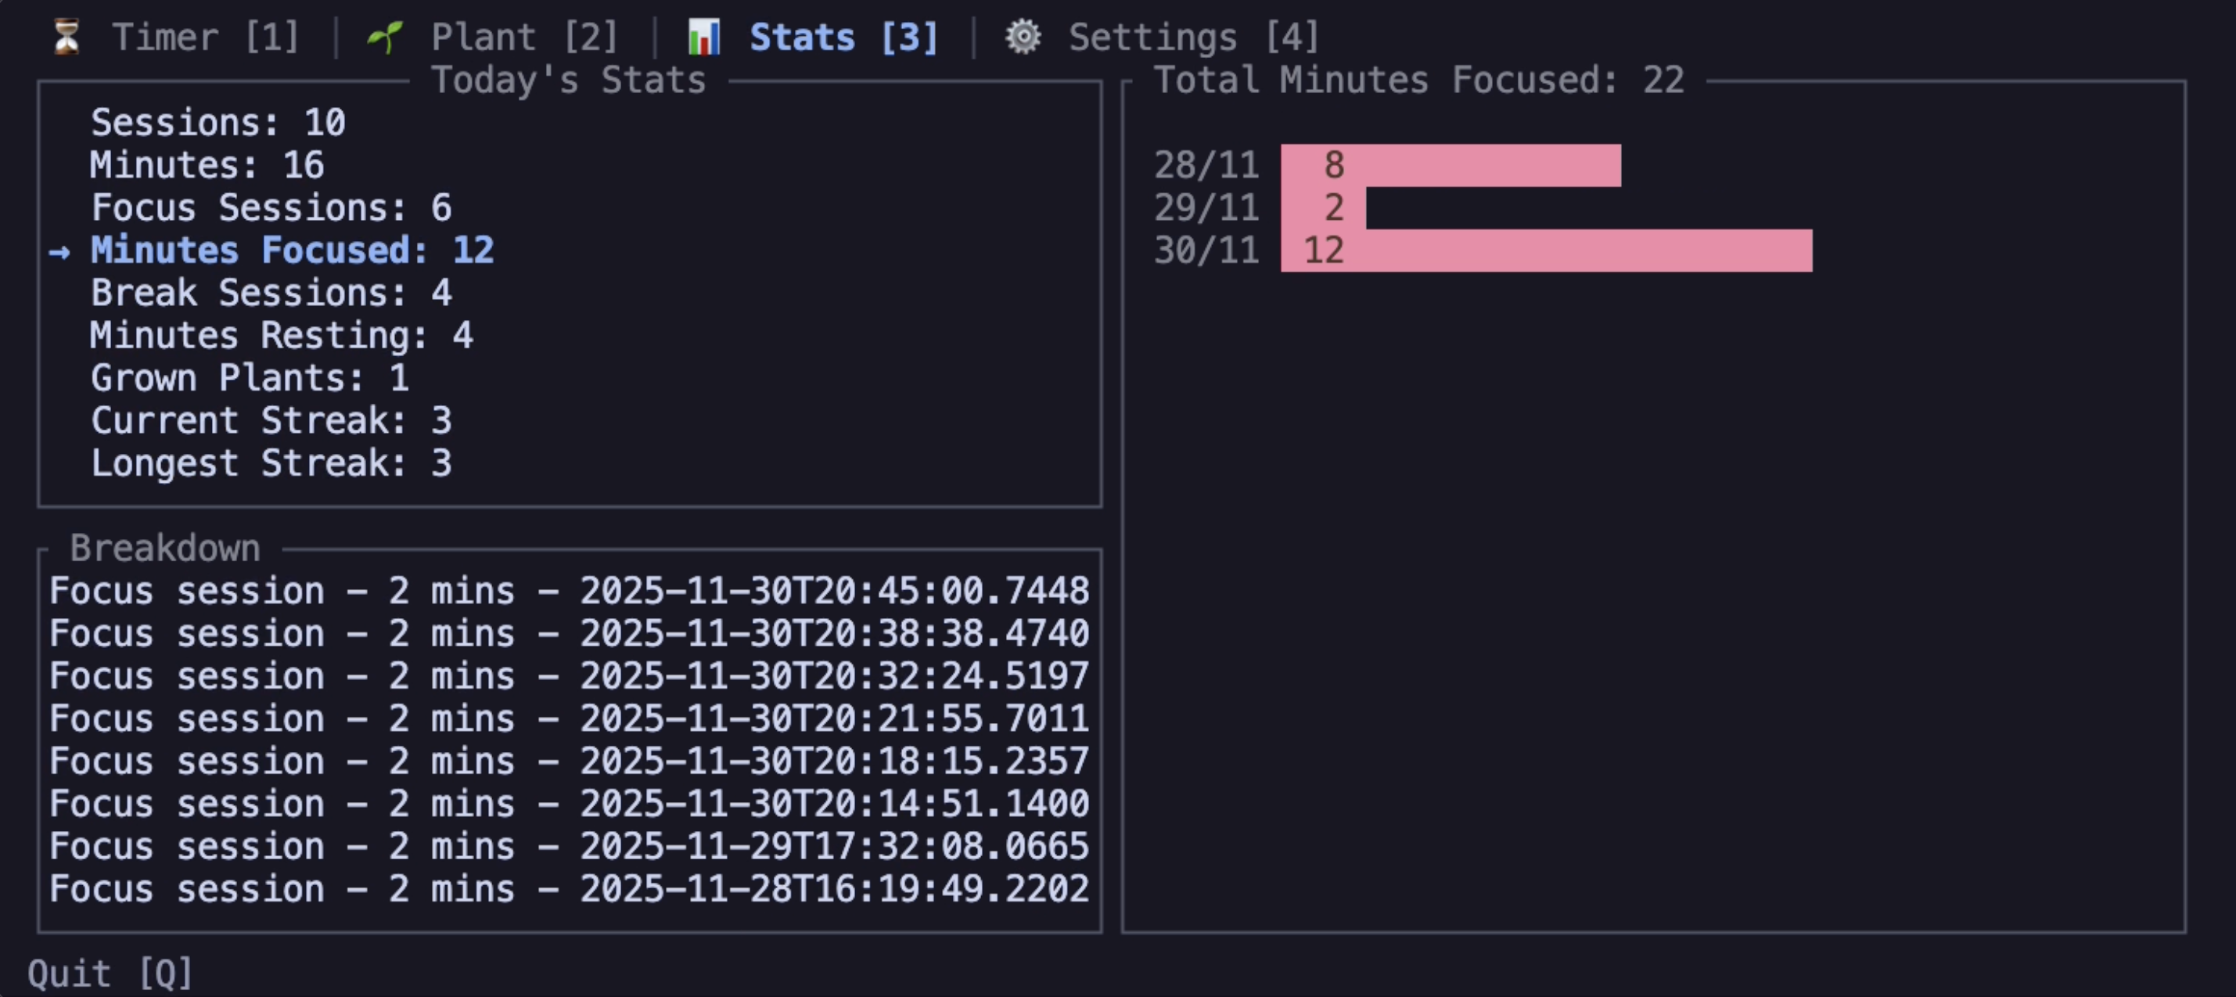Click the focus session at 20:45:00
This screenshot has height=997, width=2236.
[569, 591]
